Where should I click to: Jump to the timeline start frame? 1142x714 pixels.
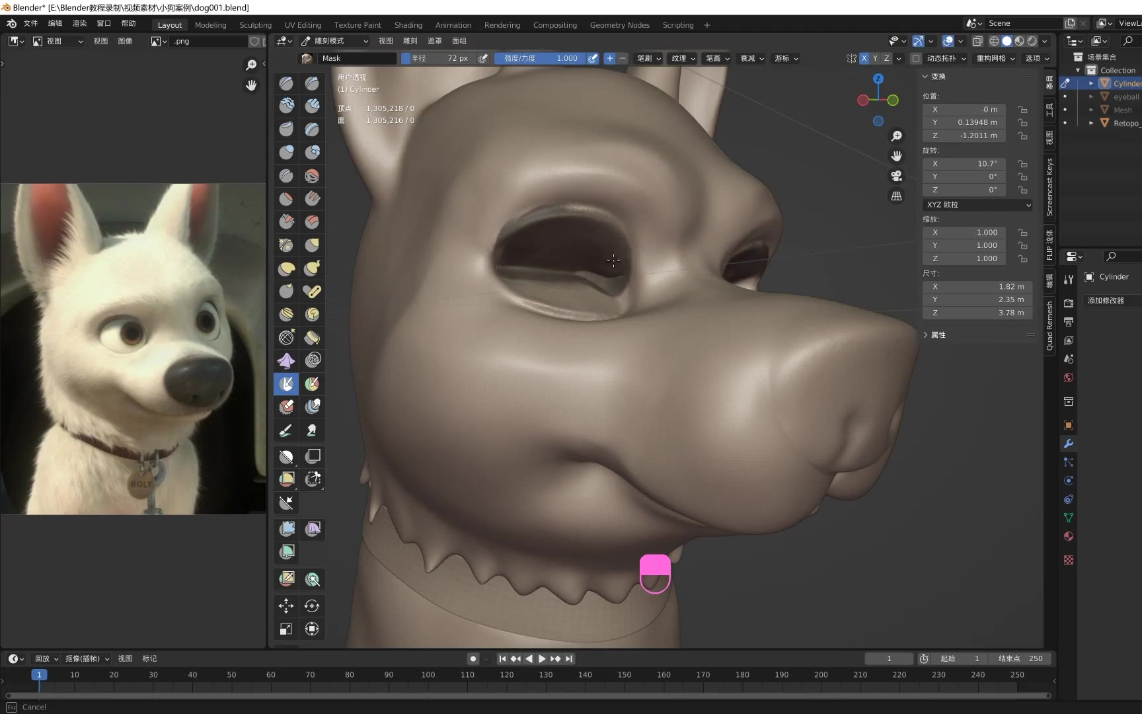502,659
